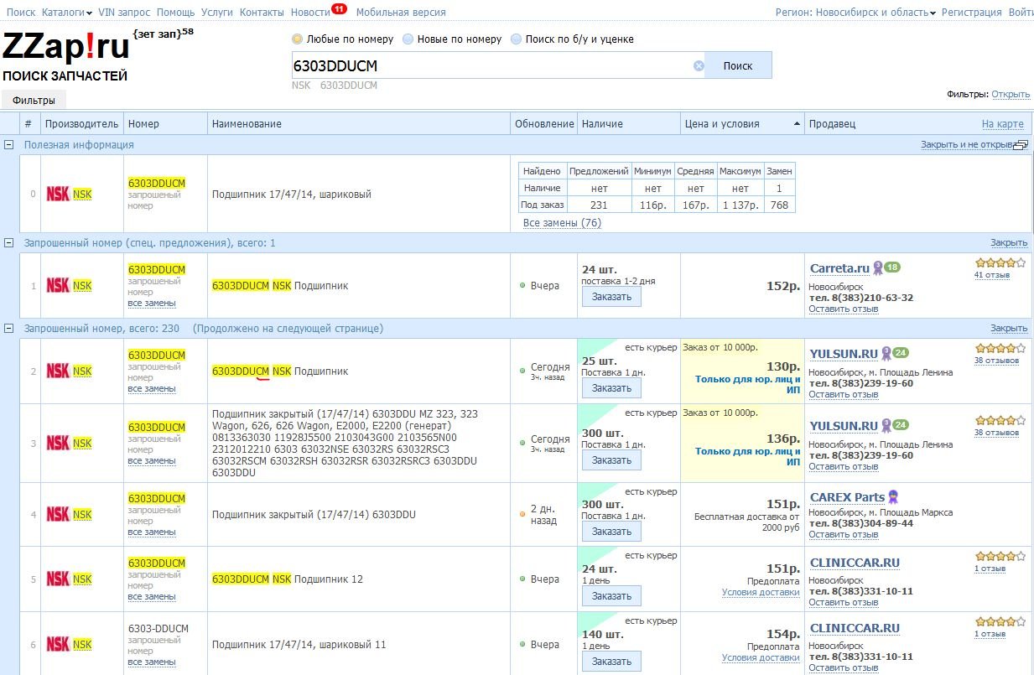The image size is (1034, 675).
Task: Click the news notification badge 11
Action: [x=339, y=8]
